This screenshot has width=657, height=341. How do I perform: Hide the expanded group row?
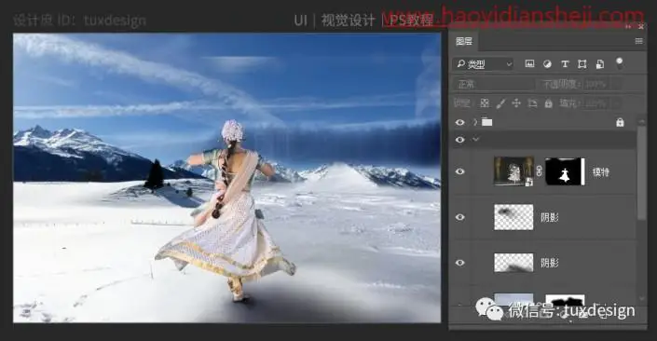coord(459,140)
